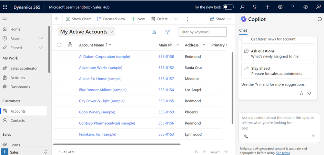Open Account Name column sort dropdown
324x155 pixels.
coord(110,45)
